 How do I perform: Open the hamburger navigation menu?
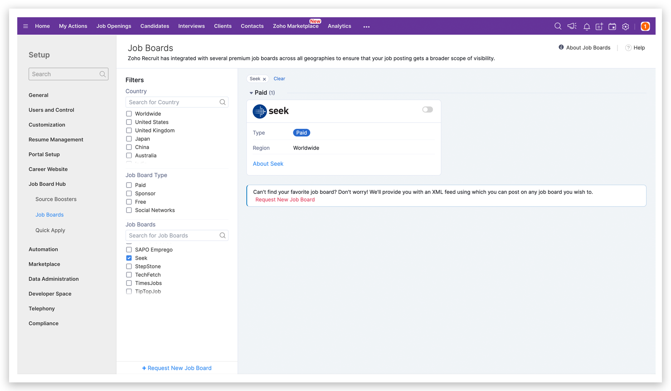click(25, 26)
